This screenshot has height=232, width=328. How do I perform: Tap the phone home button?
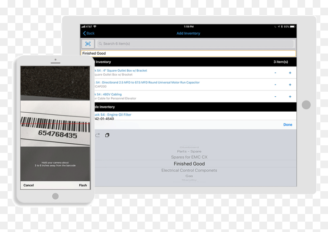pyautogui.click(x=55, y=196)
